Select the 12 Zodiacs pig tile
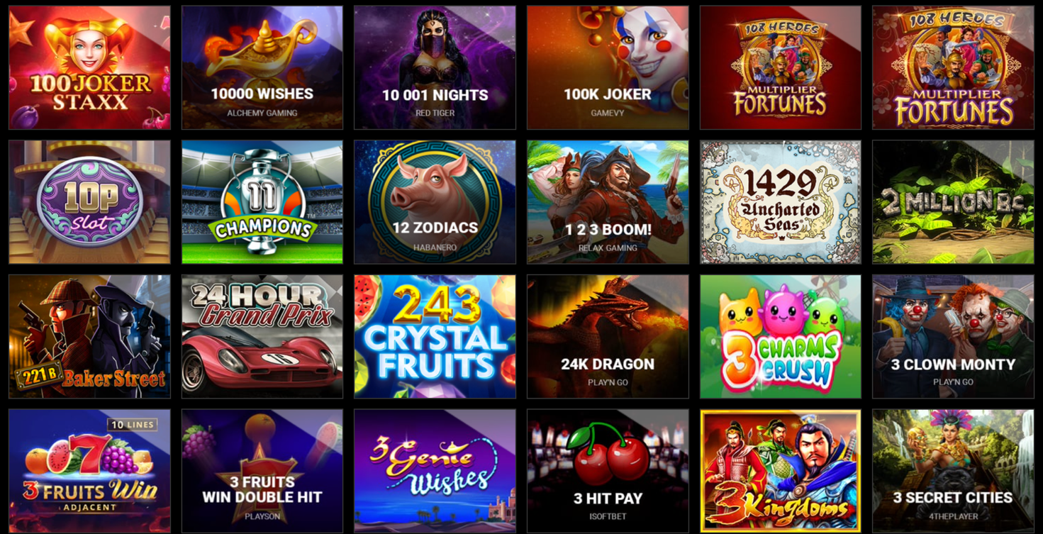The width and height of the screenshot is (1043, 534). (435, 202)
